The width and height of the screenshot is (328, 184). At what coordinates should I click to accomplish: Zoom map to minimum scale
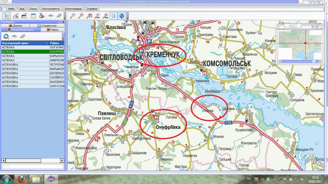pyautogui.click(x=97, y=16)
